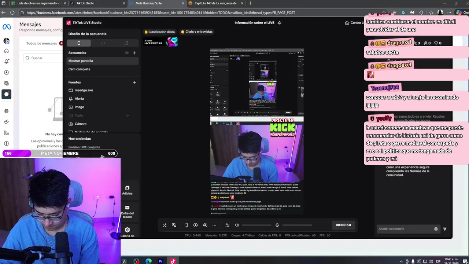Image resolution: width=469 pixels, height=264 pixels.
Task: Open the Clasificación diaria tab
Action: 159,32
